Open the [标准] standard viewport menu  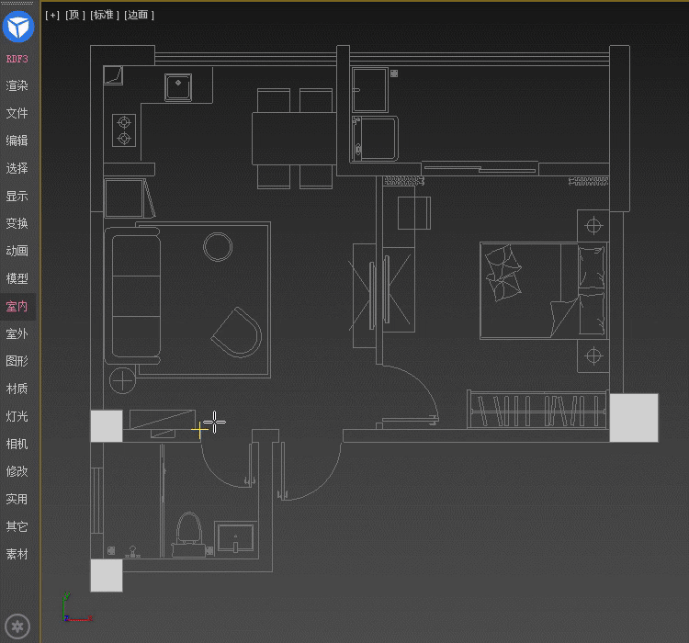click(x=105, y=15)
